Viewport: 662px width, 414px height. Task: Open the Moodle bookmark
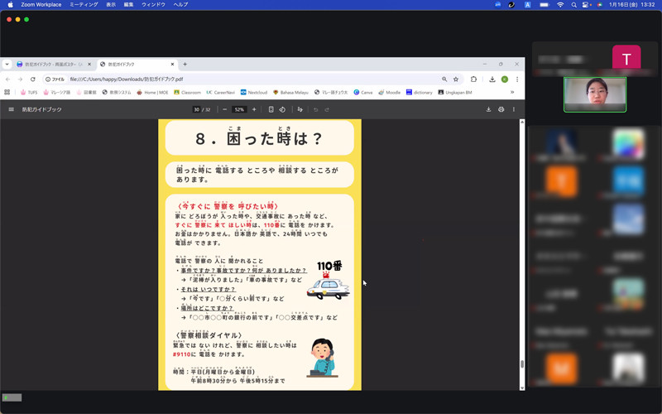pyautogui.click(x=390, y=93)
